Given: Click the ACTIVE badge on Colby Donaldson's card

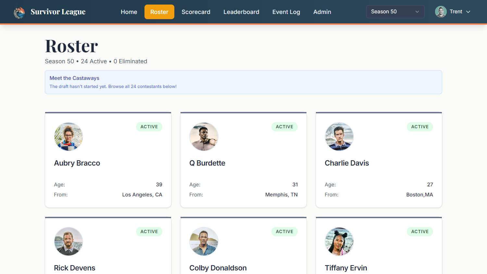Looking at the screenshot, I should (284, 231).
